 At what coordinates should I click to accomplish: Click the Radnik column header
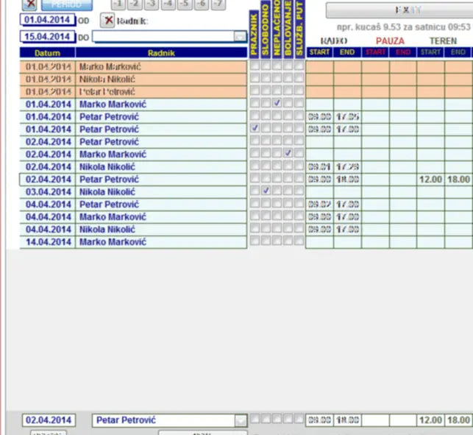161,53
